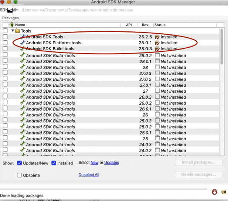Click the Done loading packages status text

[x=22, y=195]
